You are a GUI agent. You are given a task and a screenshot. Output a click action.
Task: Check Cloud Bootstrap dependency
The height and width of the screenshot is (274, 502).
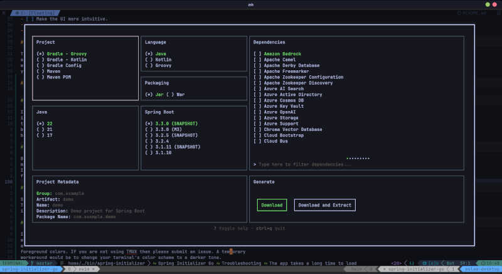(279, 135)
